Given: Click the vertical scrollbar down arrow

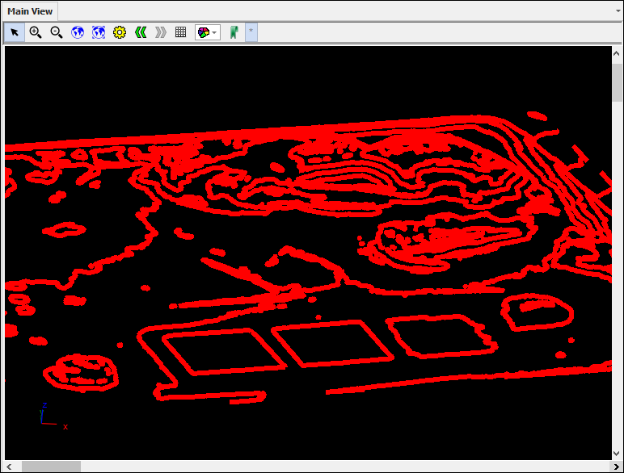Looking at the screenshot, I should coord(617,454).
